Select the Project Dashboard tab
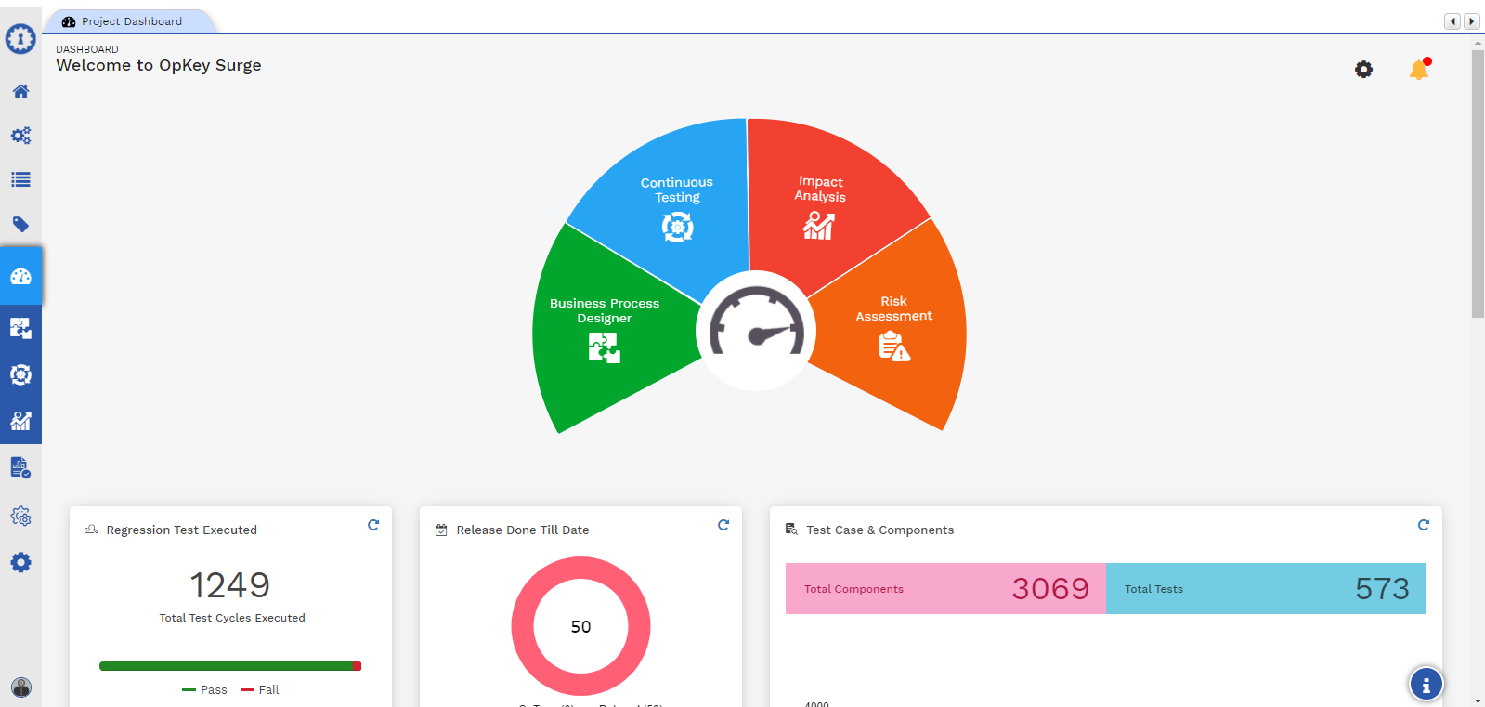Image resolution: width=1485 pixels, height=707 pixels. [x=130, y=21]
